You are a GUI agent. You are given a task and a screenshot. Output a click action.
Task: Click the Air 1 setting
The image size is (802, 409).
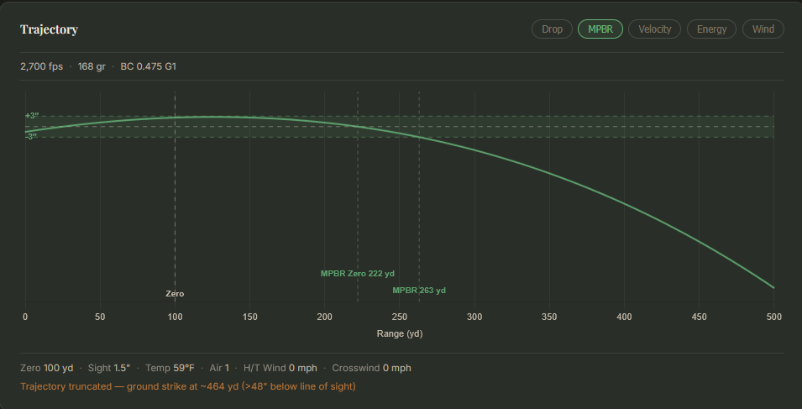coord(219,368)
